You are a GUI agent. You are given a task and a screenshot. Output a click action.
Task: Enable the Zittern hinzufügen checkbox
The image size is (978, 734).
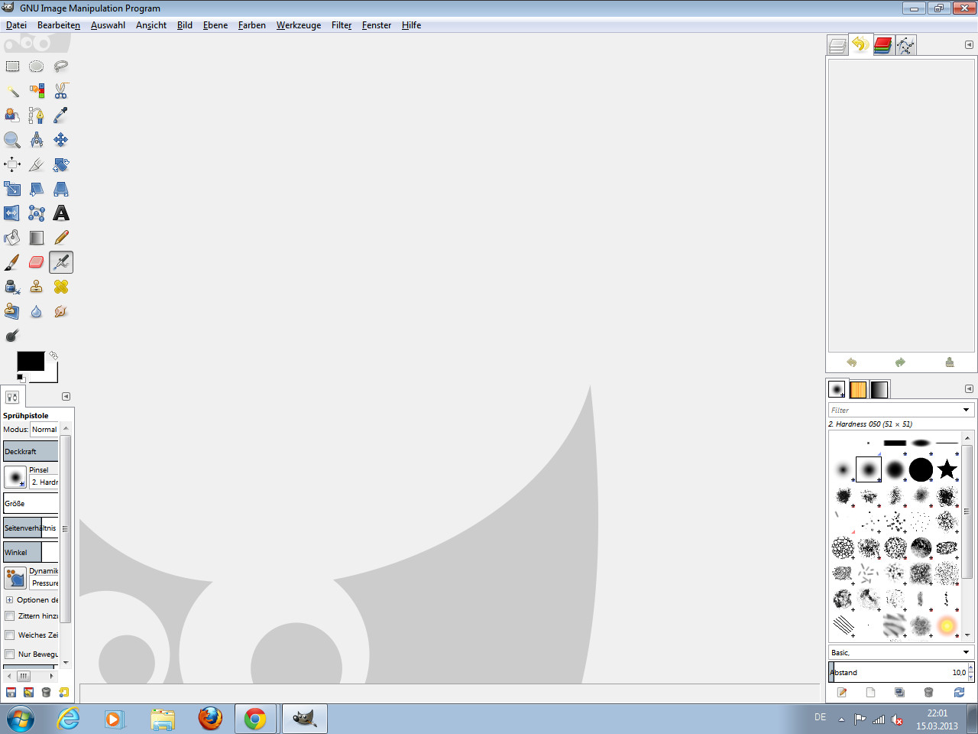pyautogui.click(x=10, y=616)
